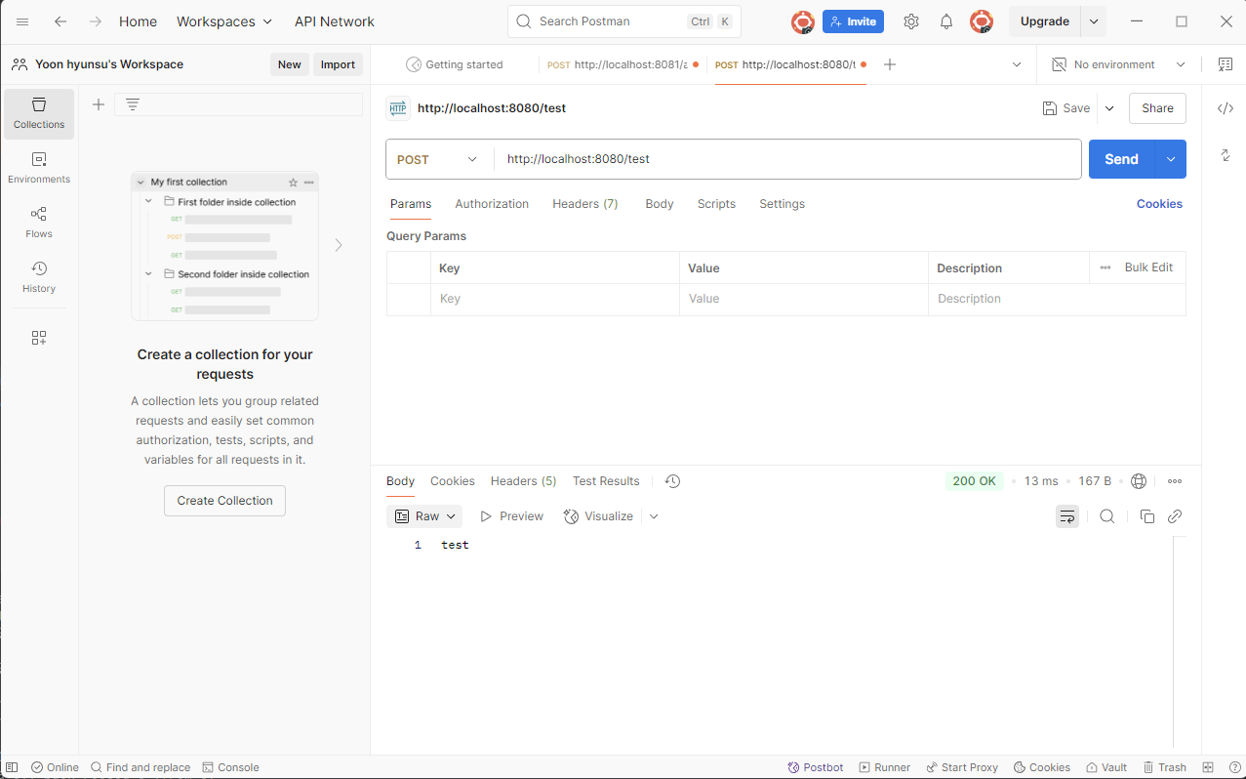Open the Console in status bar
The width and height of the screenshot is (1246, 779).
[230, 767]
